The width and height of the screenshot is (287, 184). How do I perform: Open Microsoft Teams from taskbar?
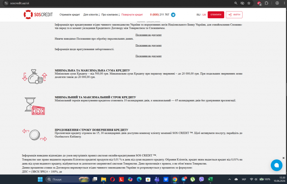click(x=157, y=179)
